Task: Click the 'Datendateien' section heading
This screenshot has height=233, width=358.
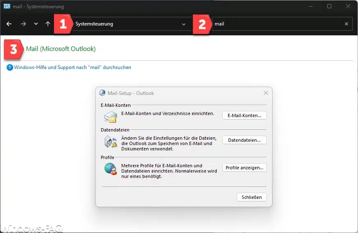Action: tap(115, 130)
